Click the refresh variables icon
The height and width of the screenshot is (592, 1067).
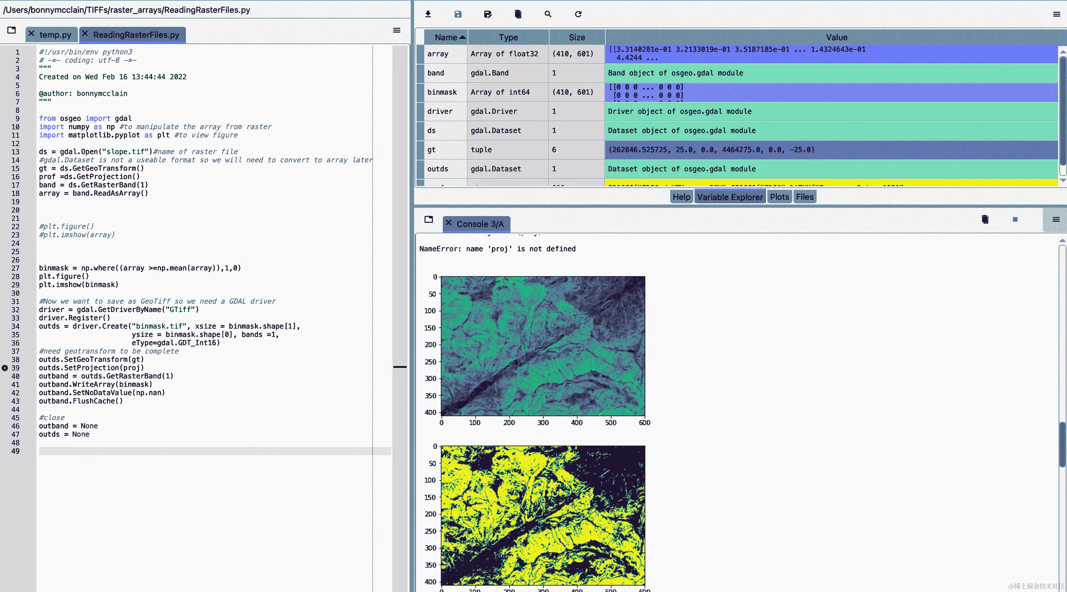(578, 14)
